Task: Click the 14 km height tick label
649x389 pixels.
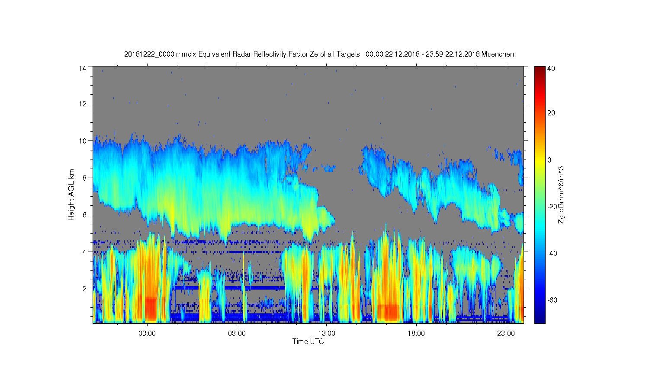Action: click(x=83, y=68)
